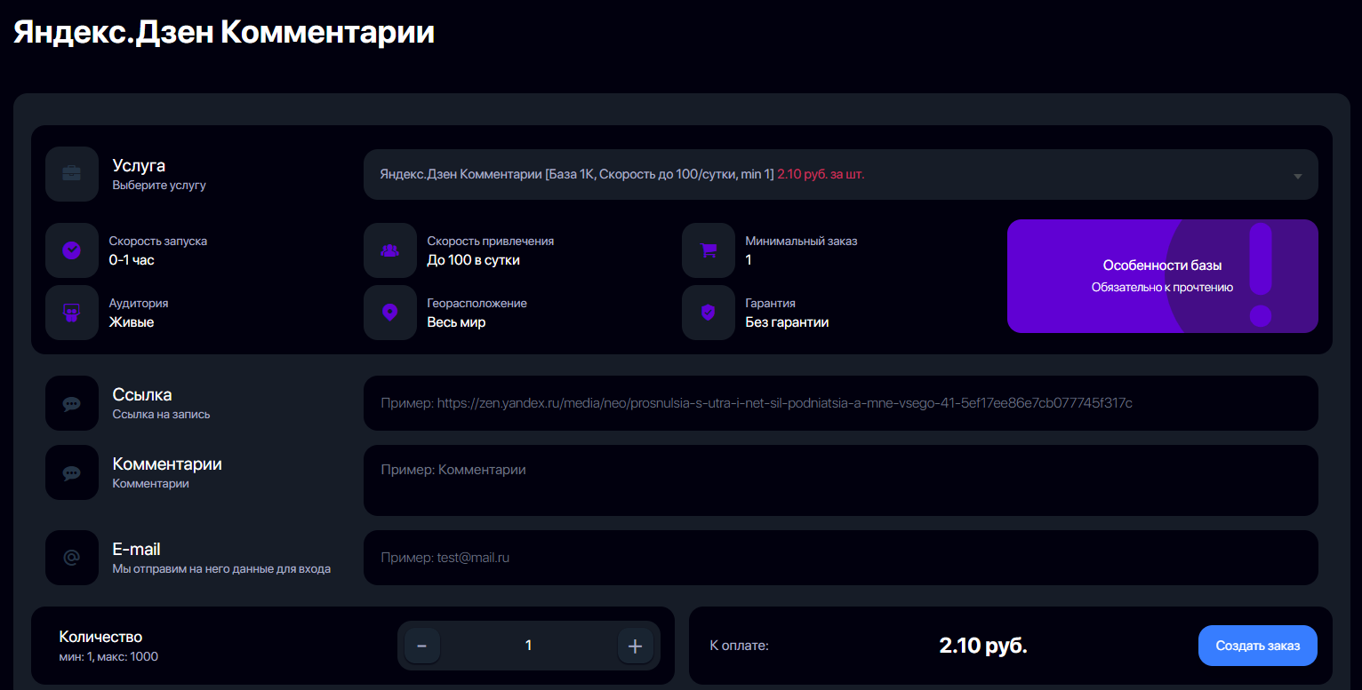Click the К оплате: label
The height and width of the screenshot is (690, 1362).
click(740, 646)
